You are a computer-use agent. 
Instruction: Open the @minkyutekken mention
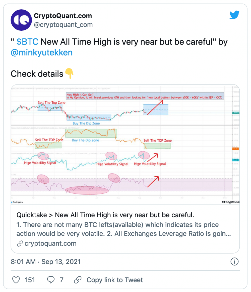tap(42, 53)
